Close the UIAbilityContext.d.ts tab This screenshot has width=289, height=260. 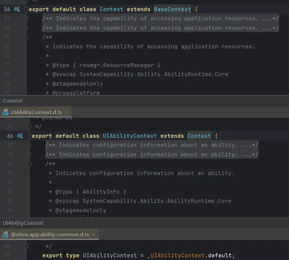(67, 112)
